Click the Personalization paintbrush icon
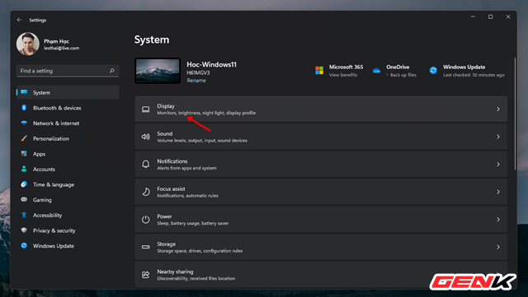The image size is (528, 297). [24, 138]
